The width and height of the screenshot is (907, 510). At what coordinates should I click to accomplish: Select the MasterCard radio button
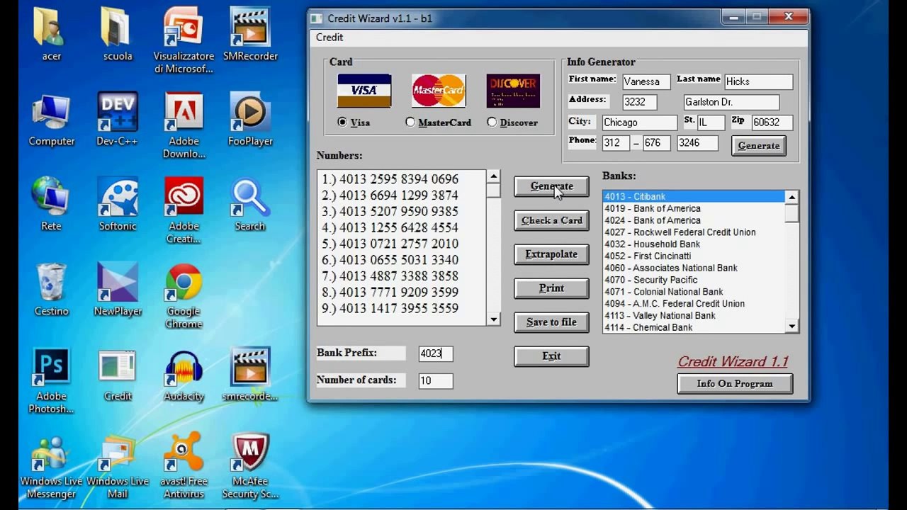(x=410, y=122)
